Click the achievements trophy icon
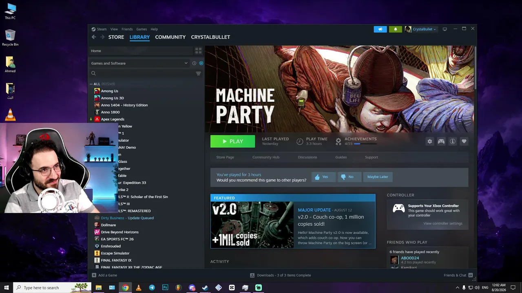Image resolution: width=522 pixels, height=293 pixels. [x=338, y=141]
